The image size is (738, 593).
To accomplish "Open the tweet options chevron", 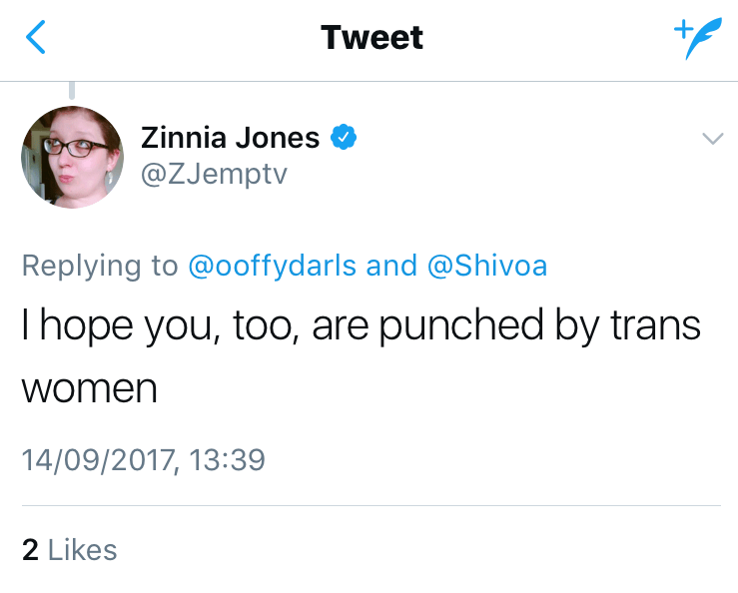I will (x=711, y=139).
